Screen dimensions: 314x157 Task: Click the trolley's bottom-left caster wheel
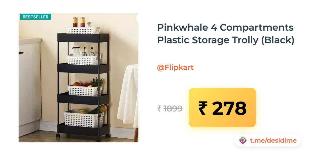[58, 136]
